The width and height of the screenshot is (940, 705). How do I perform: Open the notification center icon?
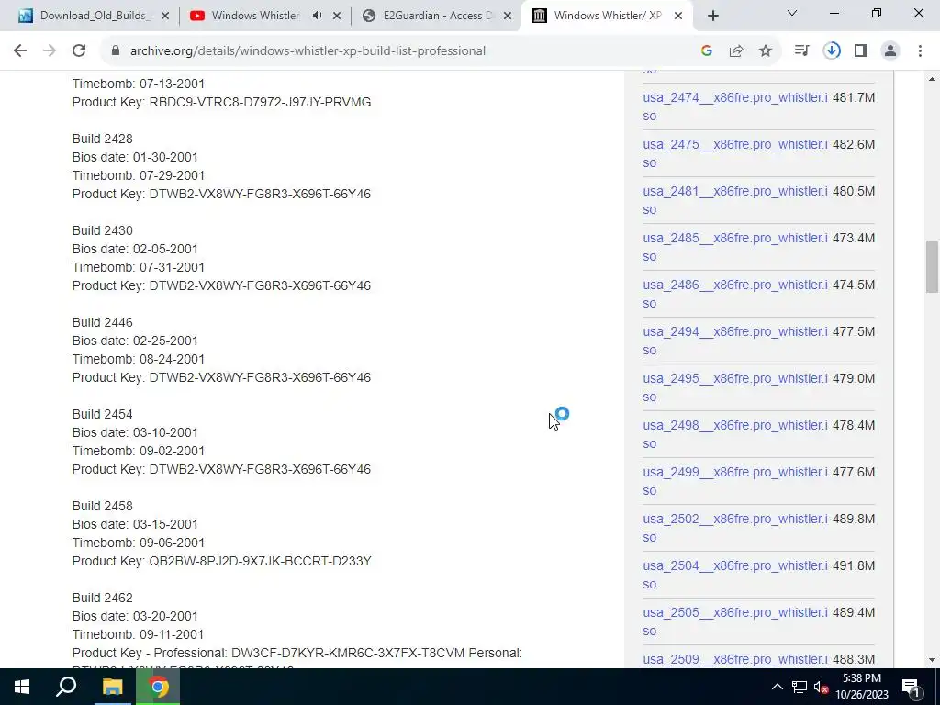click(x=912, y=687)
